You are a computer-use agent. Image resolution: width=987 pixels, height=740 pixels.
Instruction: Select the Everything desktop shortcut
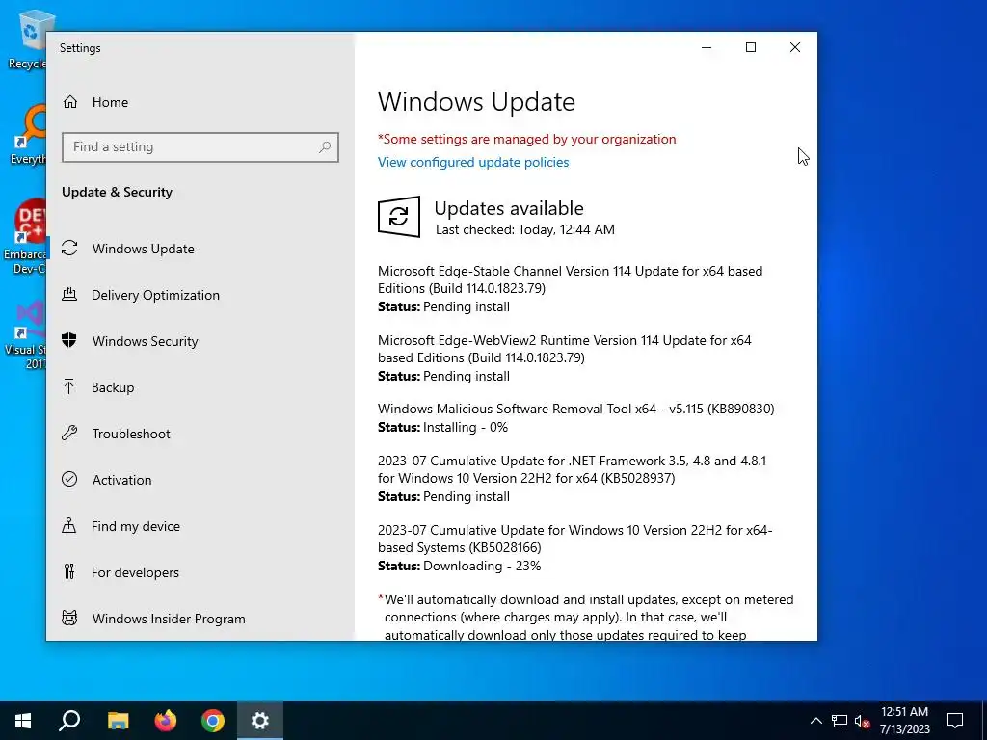[26, 135]
